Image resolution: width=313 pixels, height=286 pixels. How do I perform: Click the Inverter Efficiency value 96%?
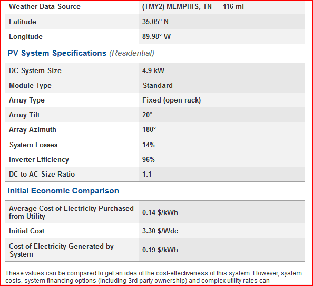pos(148,159)
